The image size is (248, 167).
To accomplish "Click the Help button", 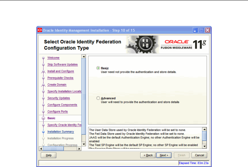I will [49, 155].
